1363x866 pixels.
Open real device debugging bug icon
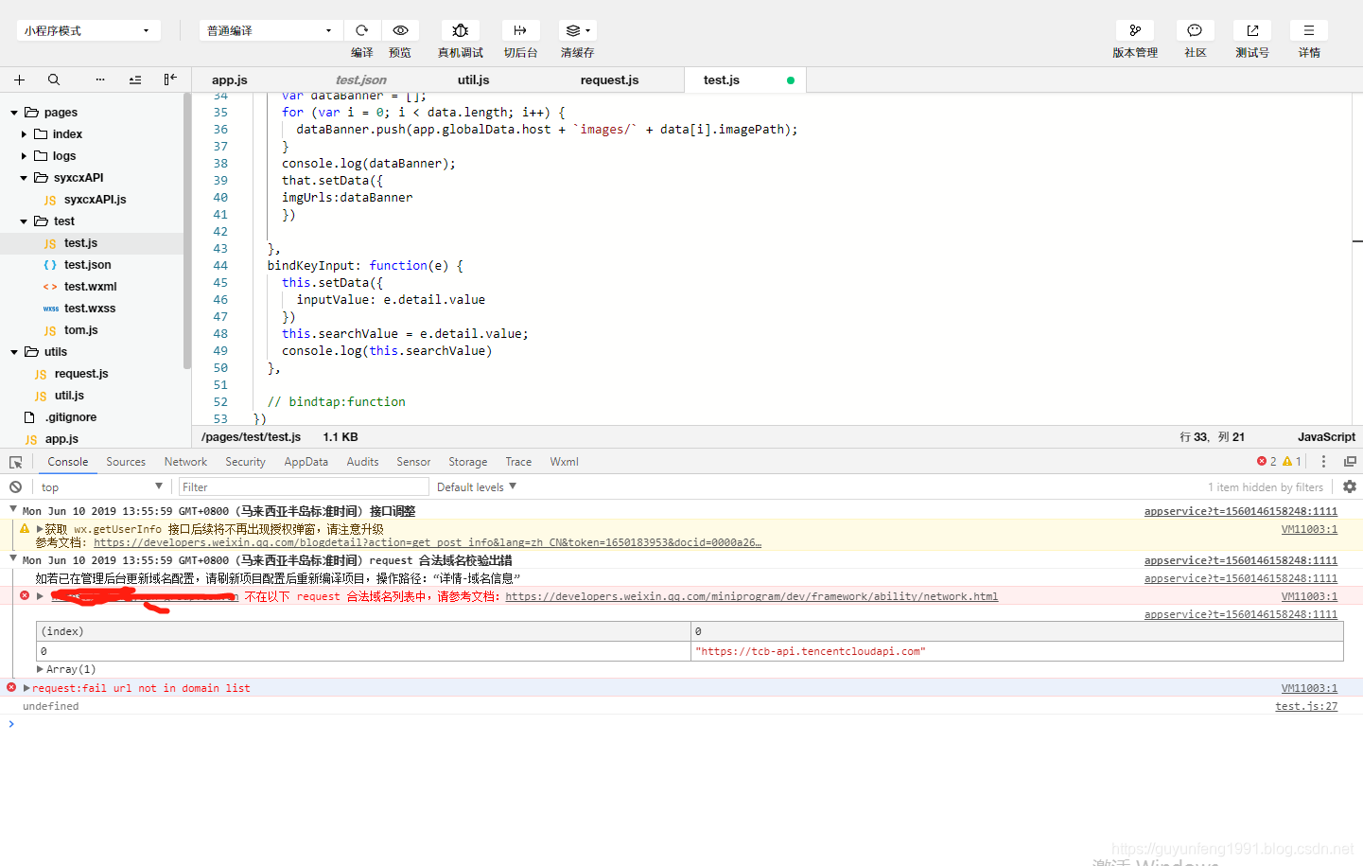[x=461, y=30]
